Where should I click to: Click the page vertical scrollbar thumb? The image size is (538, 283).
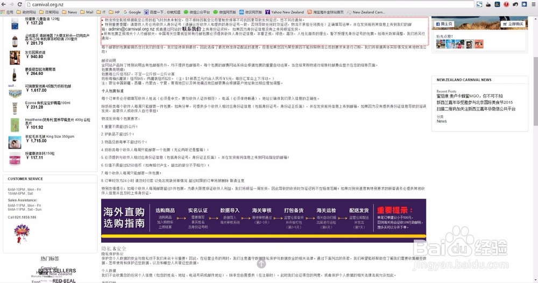pyautogui.click(x=536, y=91)
